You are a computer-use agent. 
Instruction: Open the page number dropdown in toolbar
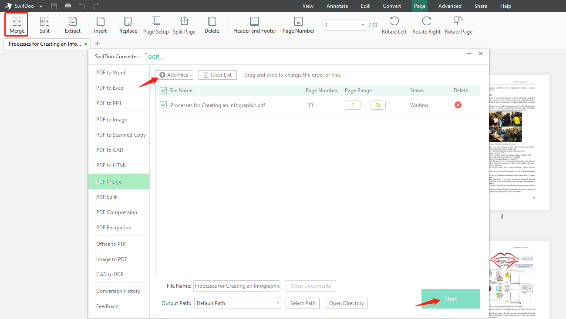tap(362, 26)
